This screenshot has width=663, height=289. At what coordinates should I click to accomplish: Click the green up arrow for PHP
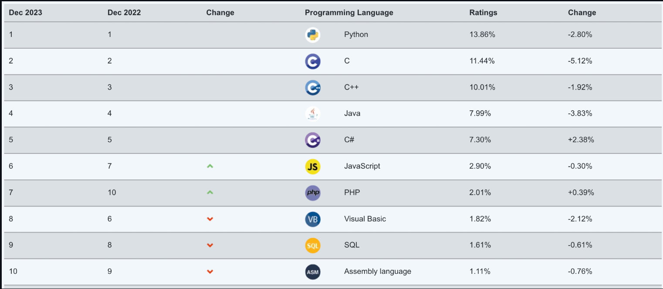tap(210, 192)
